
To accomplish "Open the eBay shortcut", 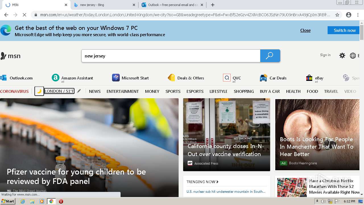I will (x=315, y=78).
